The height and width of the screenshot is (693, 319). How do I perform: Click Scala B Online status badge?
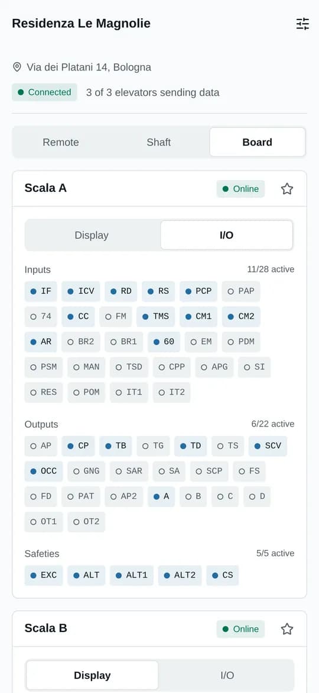(x=240, y=629)
